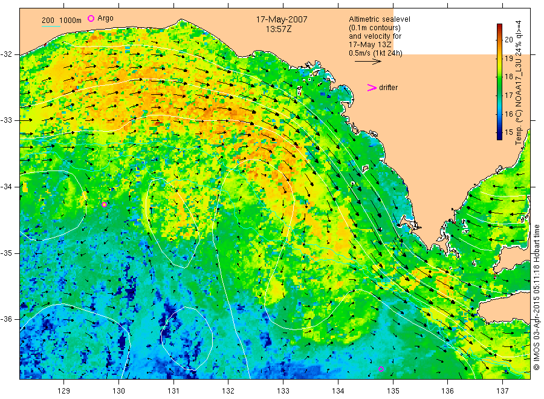
Task: Click the '17-May-2007' date label
Action: click(x=282, y=19)
